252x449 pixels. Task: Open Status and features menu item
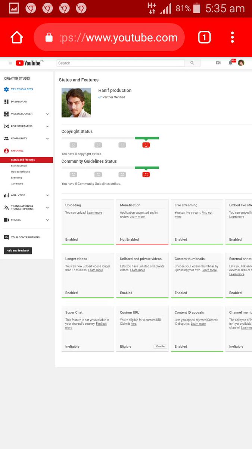27,160
